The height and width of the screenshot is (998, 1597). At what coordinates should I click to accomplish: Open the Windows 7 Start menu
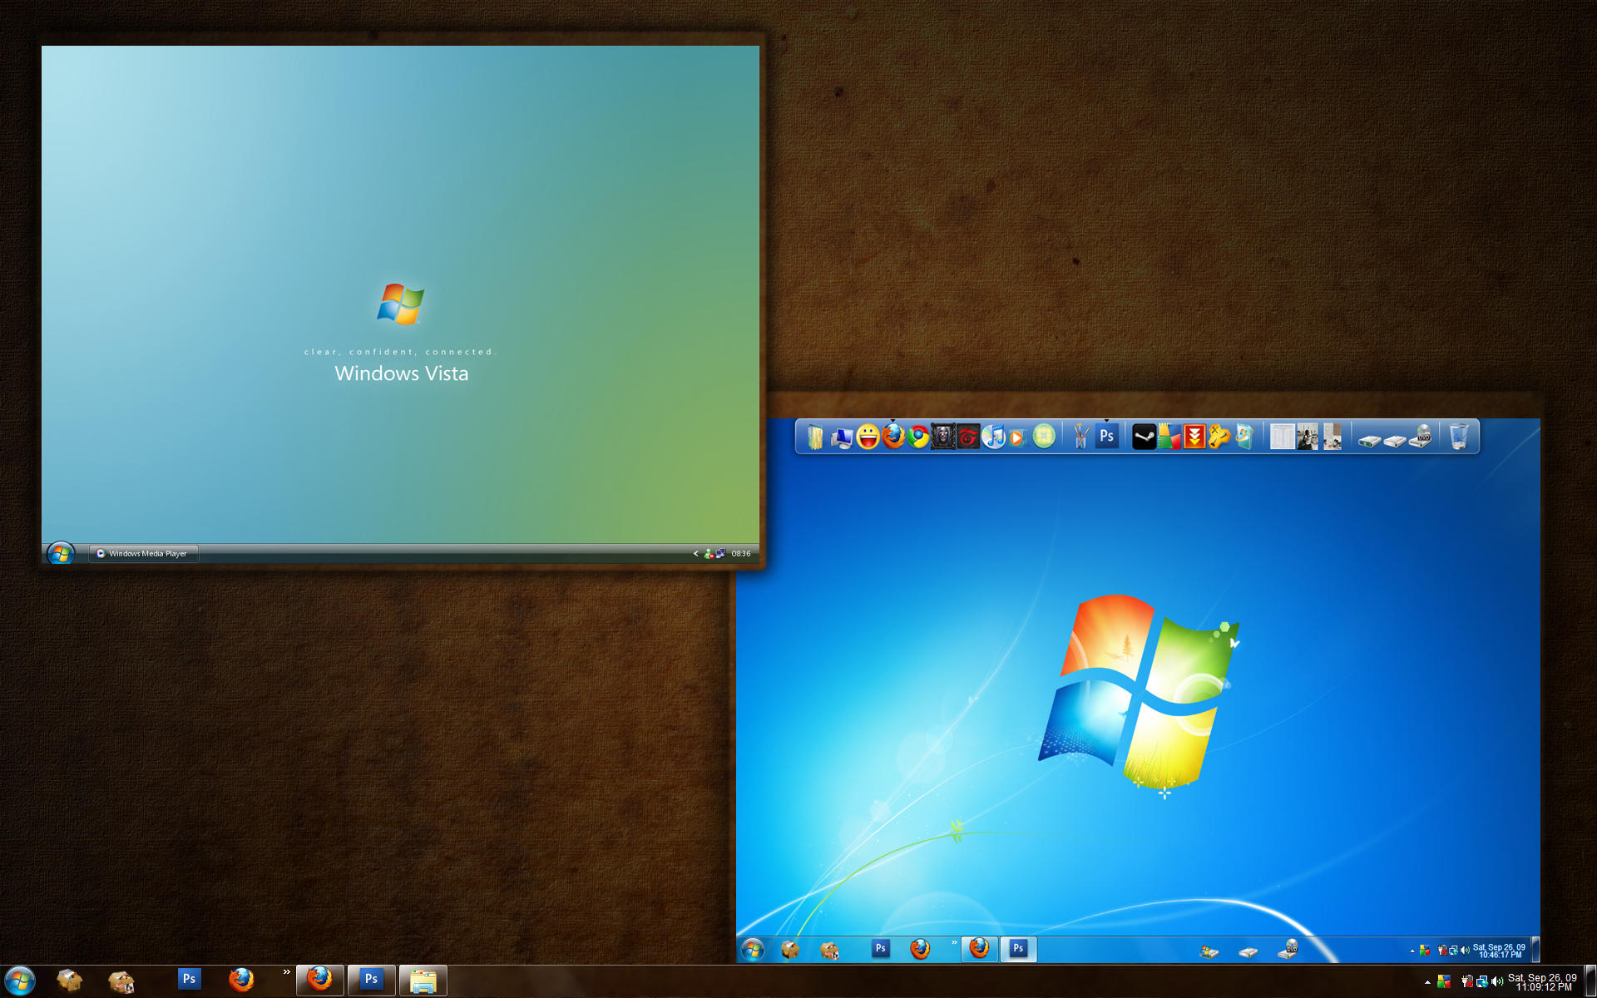(x=753, y=949)
